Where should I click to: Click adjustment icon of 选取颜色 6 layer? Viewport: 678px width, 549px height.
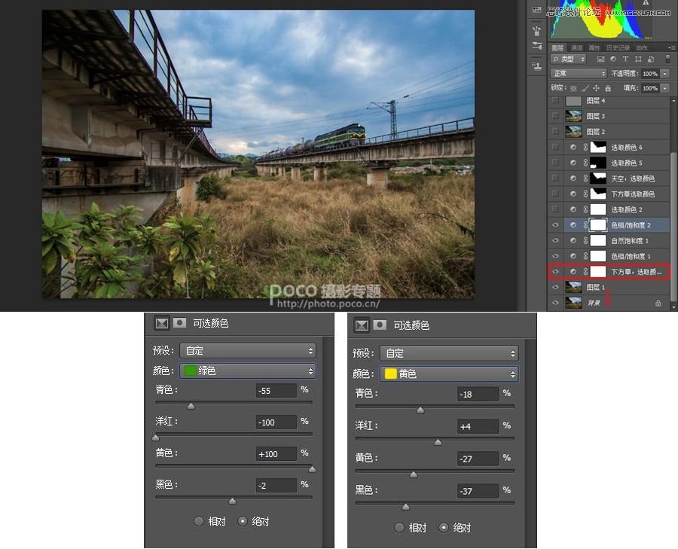[x=573, y=148]
